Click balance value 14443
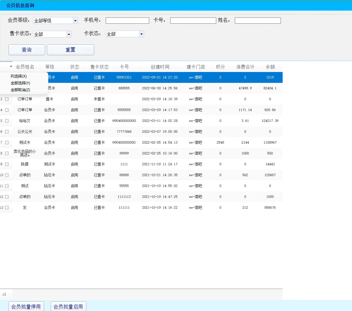This screenshot has height=311, width=352. pyautogui.click(x=270, y=164)
